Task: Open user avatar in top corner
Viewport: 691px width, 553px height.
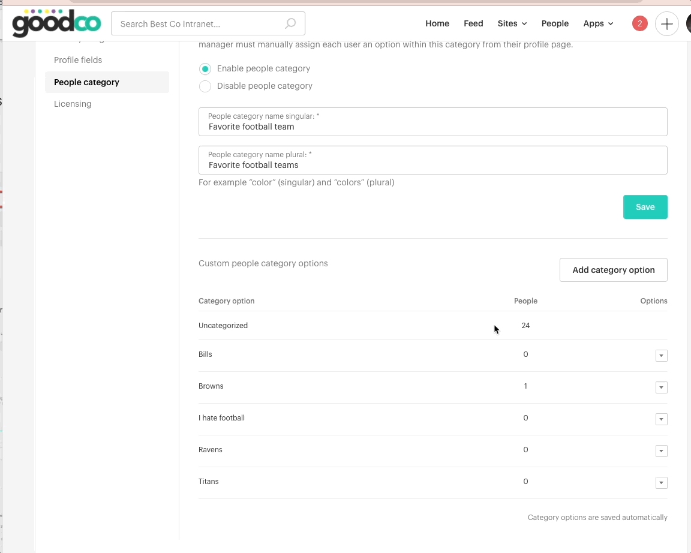Action: (687, 24)
